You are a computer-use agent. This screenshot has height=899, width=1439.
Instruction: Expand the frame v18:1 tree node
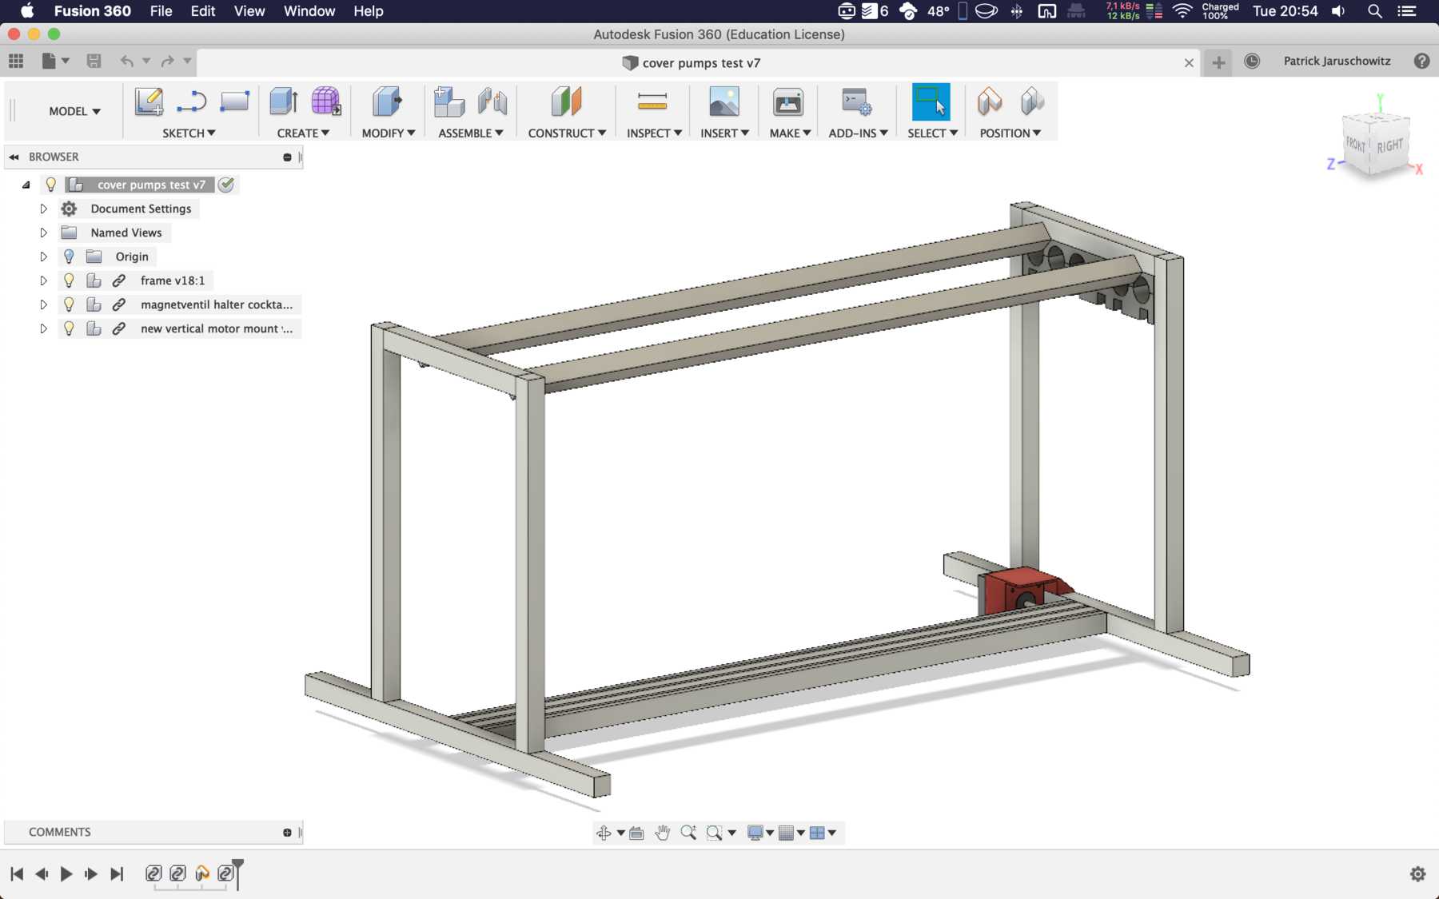tap(44, 280)
